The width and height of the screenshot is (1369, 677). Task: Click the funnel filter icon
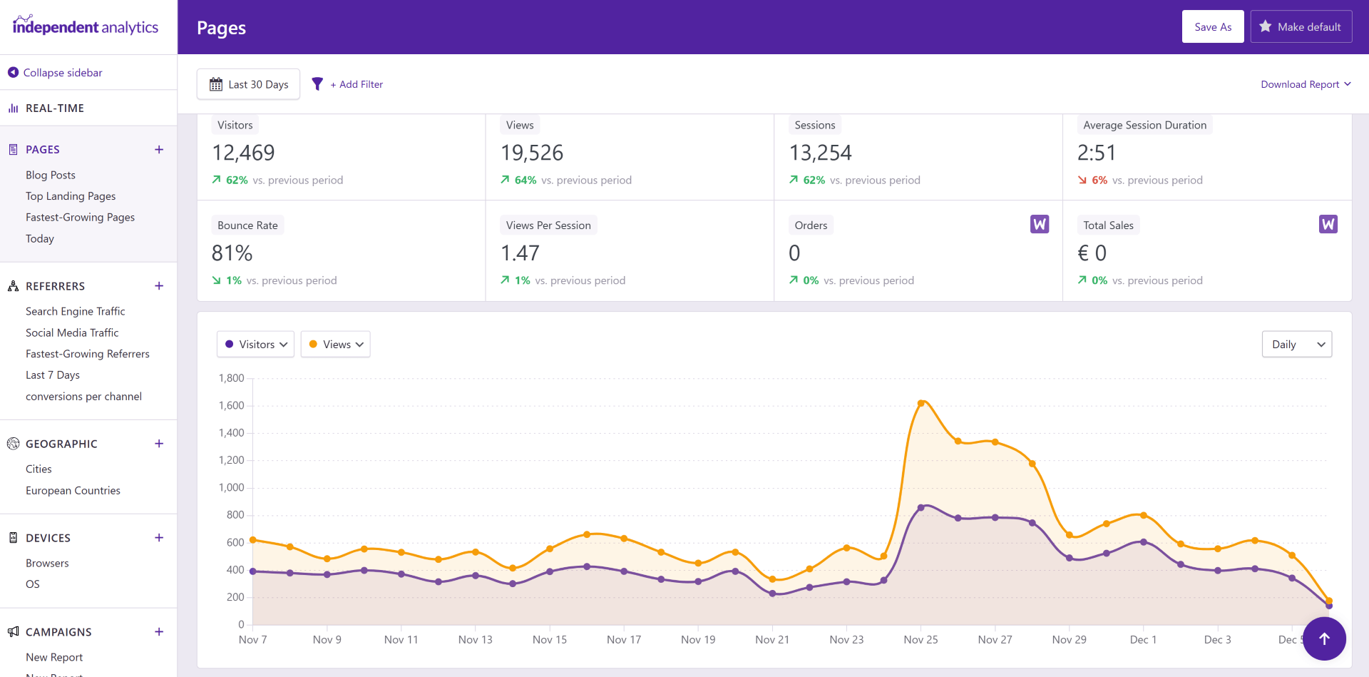tap(317, 84)
